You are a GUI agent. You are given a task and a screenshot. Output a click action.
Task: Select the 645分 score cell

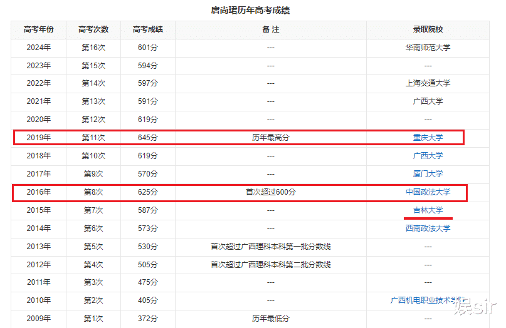tap(148, 138)
